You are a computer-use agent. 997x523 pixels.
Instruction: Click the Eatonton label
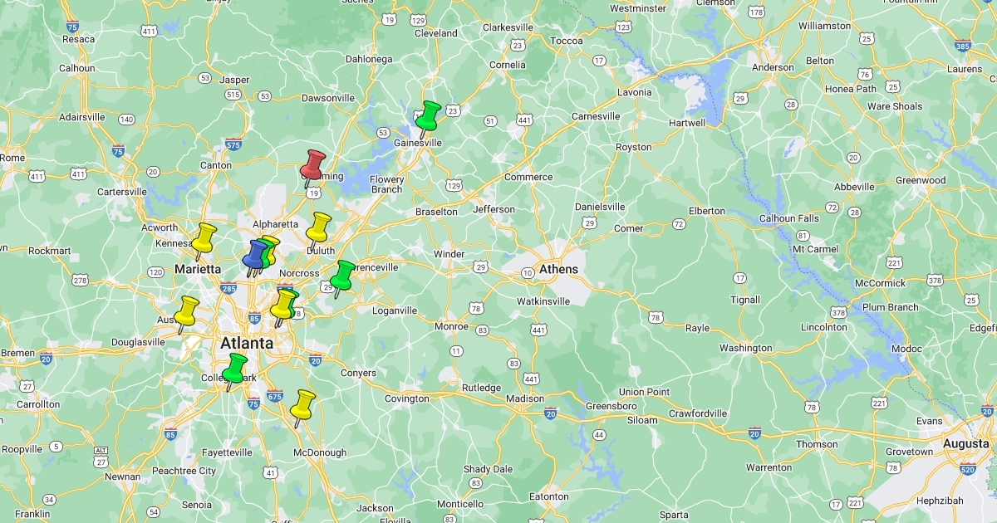point(549,496)
